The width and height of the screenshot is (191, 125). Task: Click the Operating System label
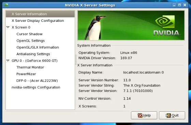tap(94, 53)
